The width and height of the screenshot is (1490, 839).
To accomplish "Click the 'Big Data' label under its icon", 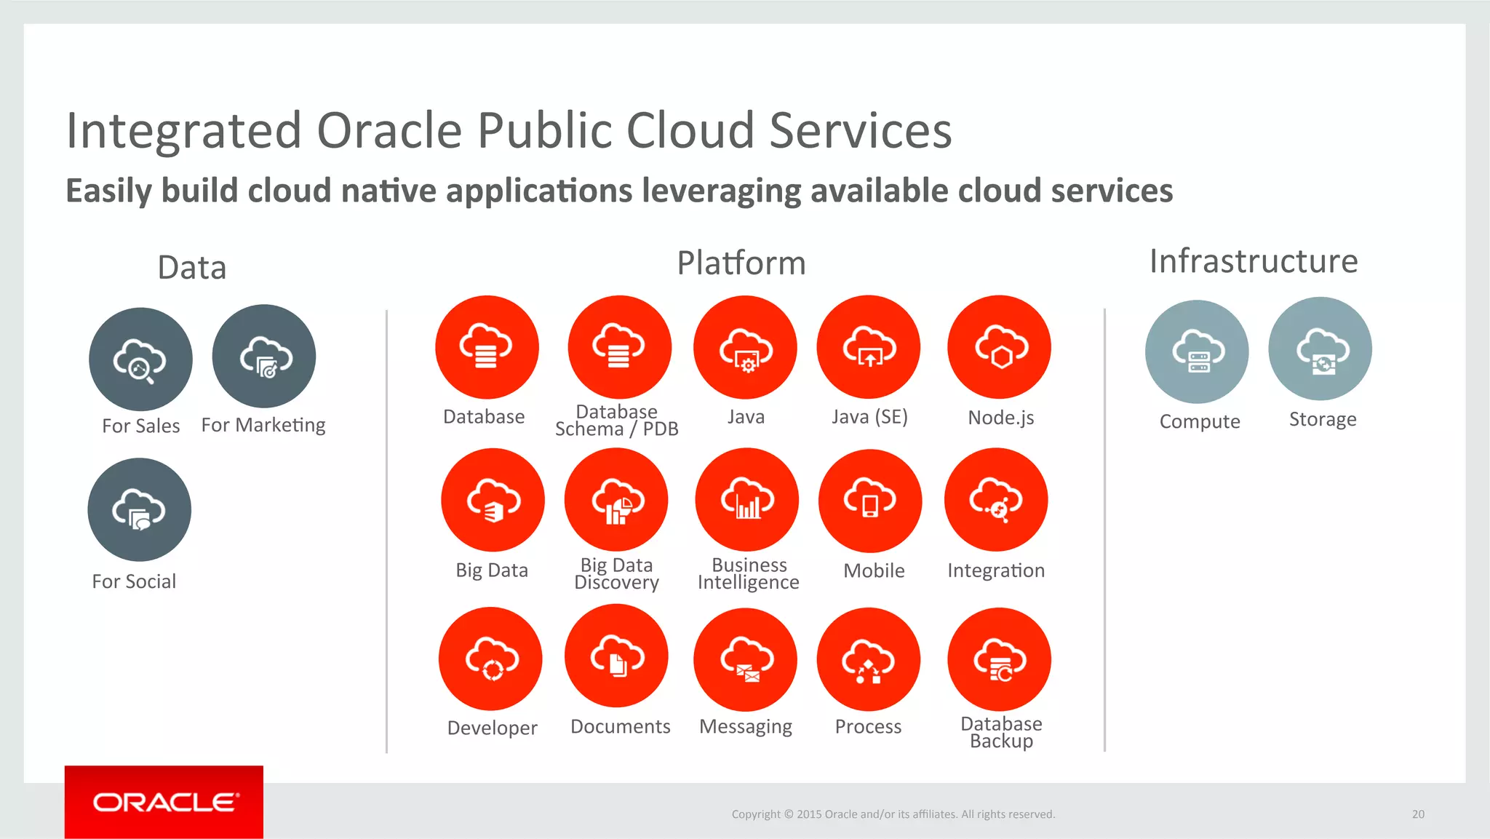I will pos(492,570).
